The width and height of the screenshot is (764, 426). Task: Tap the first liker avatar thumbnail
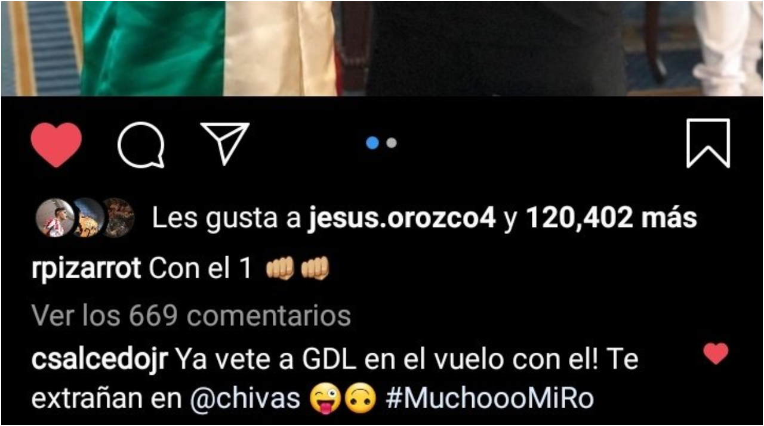[56, 218]
